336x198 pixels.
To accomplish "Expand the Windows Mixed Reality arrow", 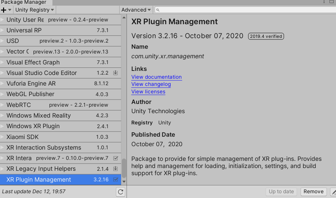I will 2,116.
